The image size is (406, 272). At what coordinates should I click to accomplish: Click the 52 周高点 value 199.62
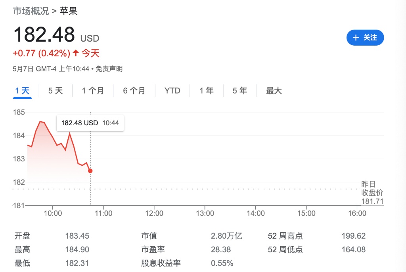click(x=353, y=236)
